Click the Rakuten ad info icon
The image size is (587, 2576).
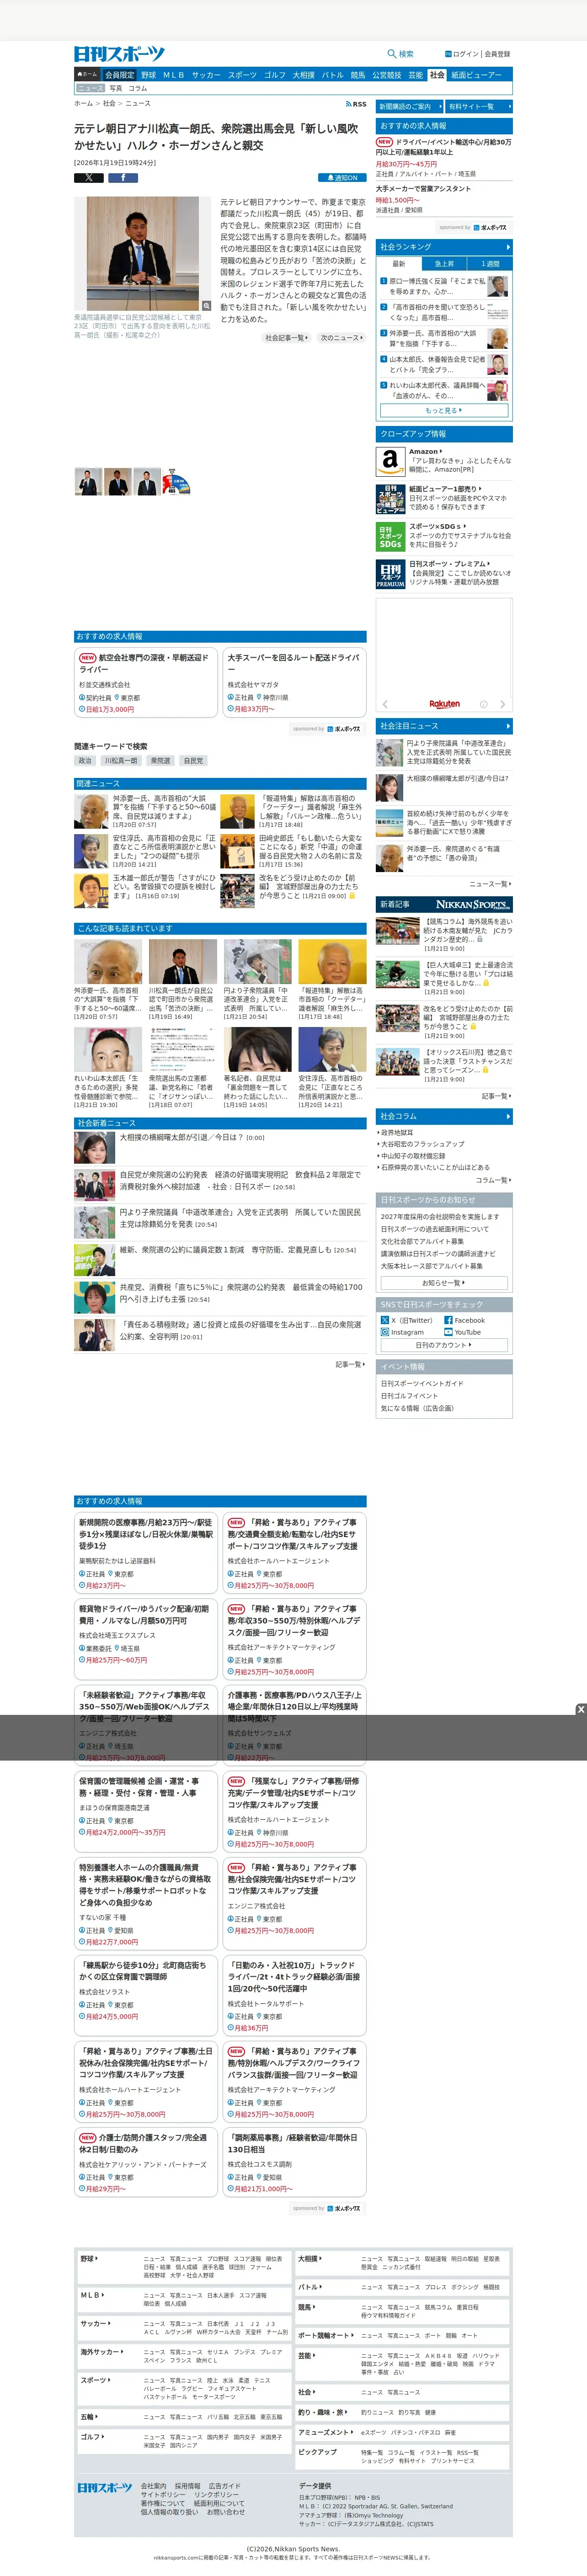tap(483, 704)
